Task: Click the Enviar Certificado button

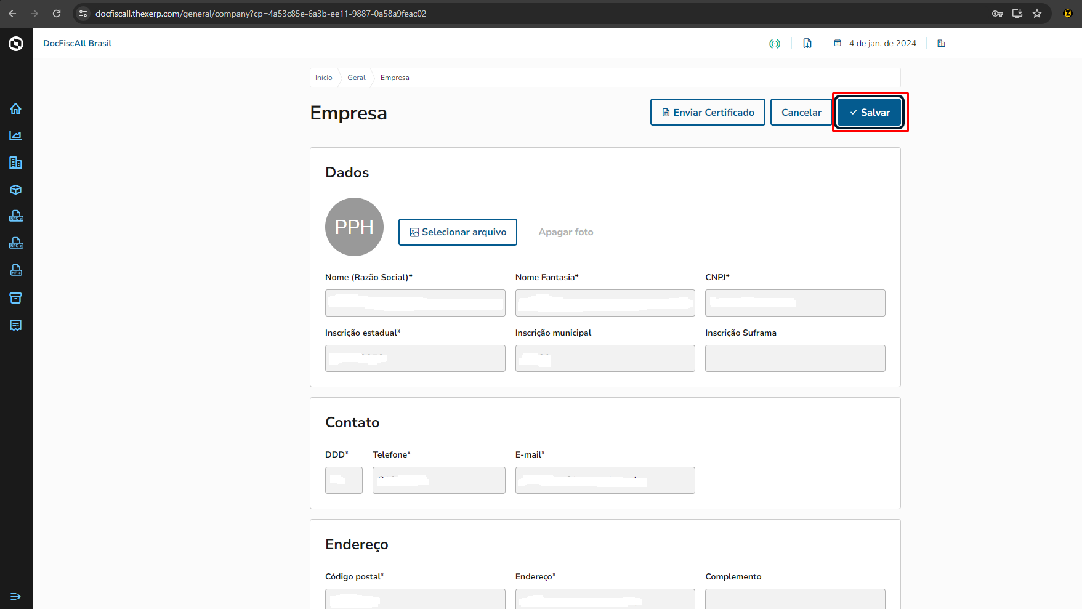Action: pyautogui.click(x=708, y=112)
